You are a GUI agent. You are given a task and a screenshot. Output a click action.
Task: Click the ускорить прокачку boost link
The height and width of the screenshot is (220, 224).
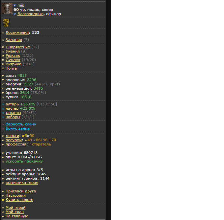(x=24, y=161)
